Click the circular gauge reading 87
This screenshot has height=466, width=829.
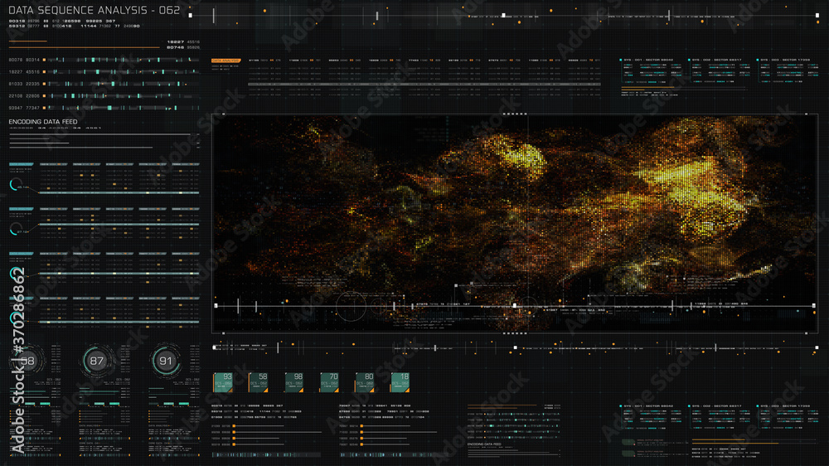click(96, 362)
